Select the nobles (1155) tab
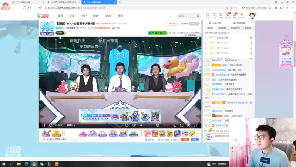296x167 pixels. [x=235, y=28]
